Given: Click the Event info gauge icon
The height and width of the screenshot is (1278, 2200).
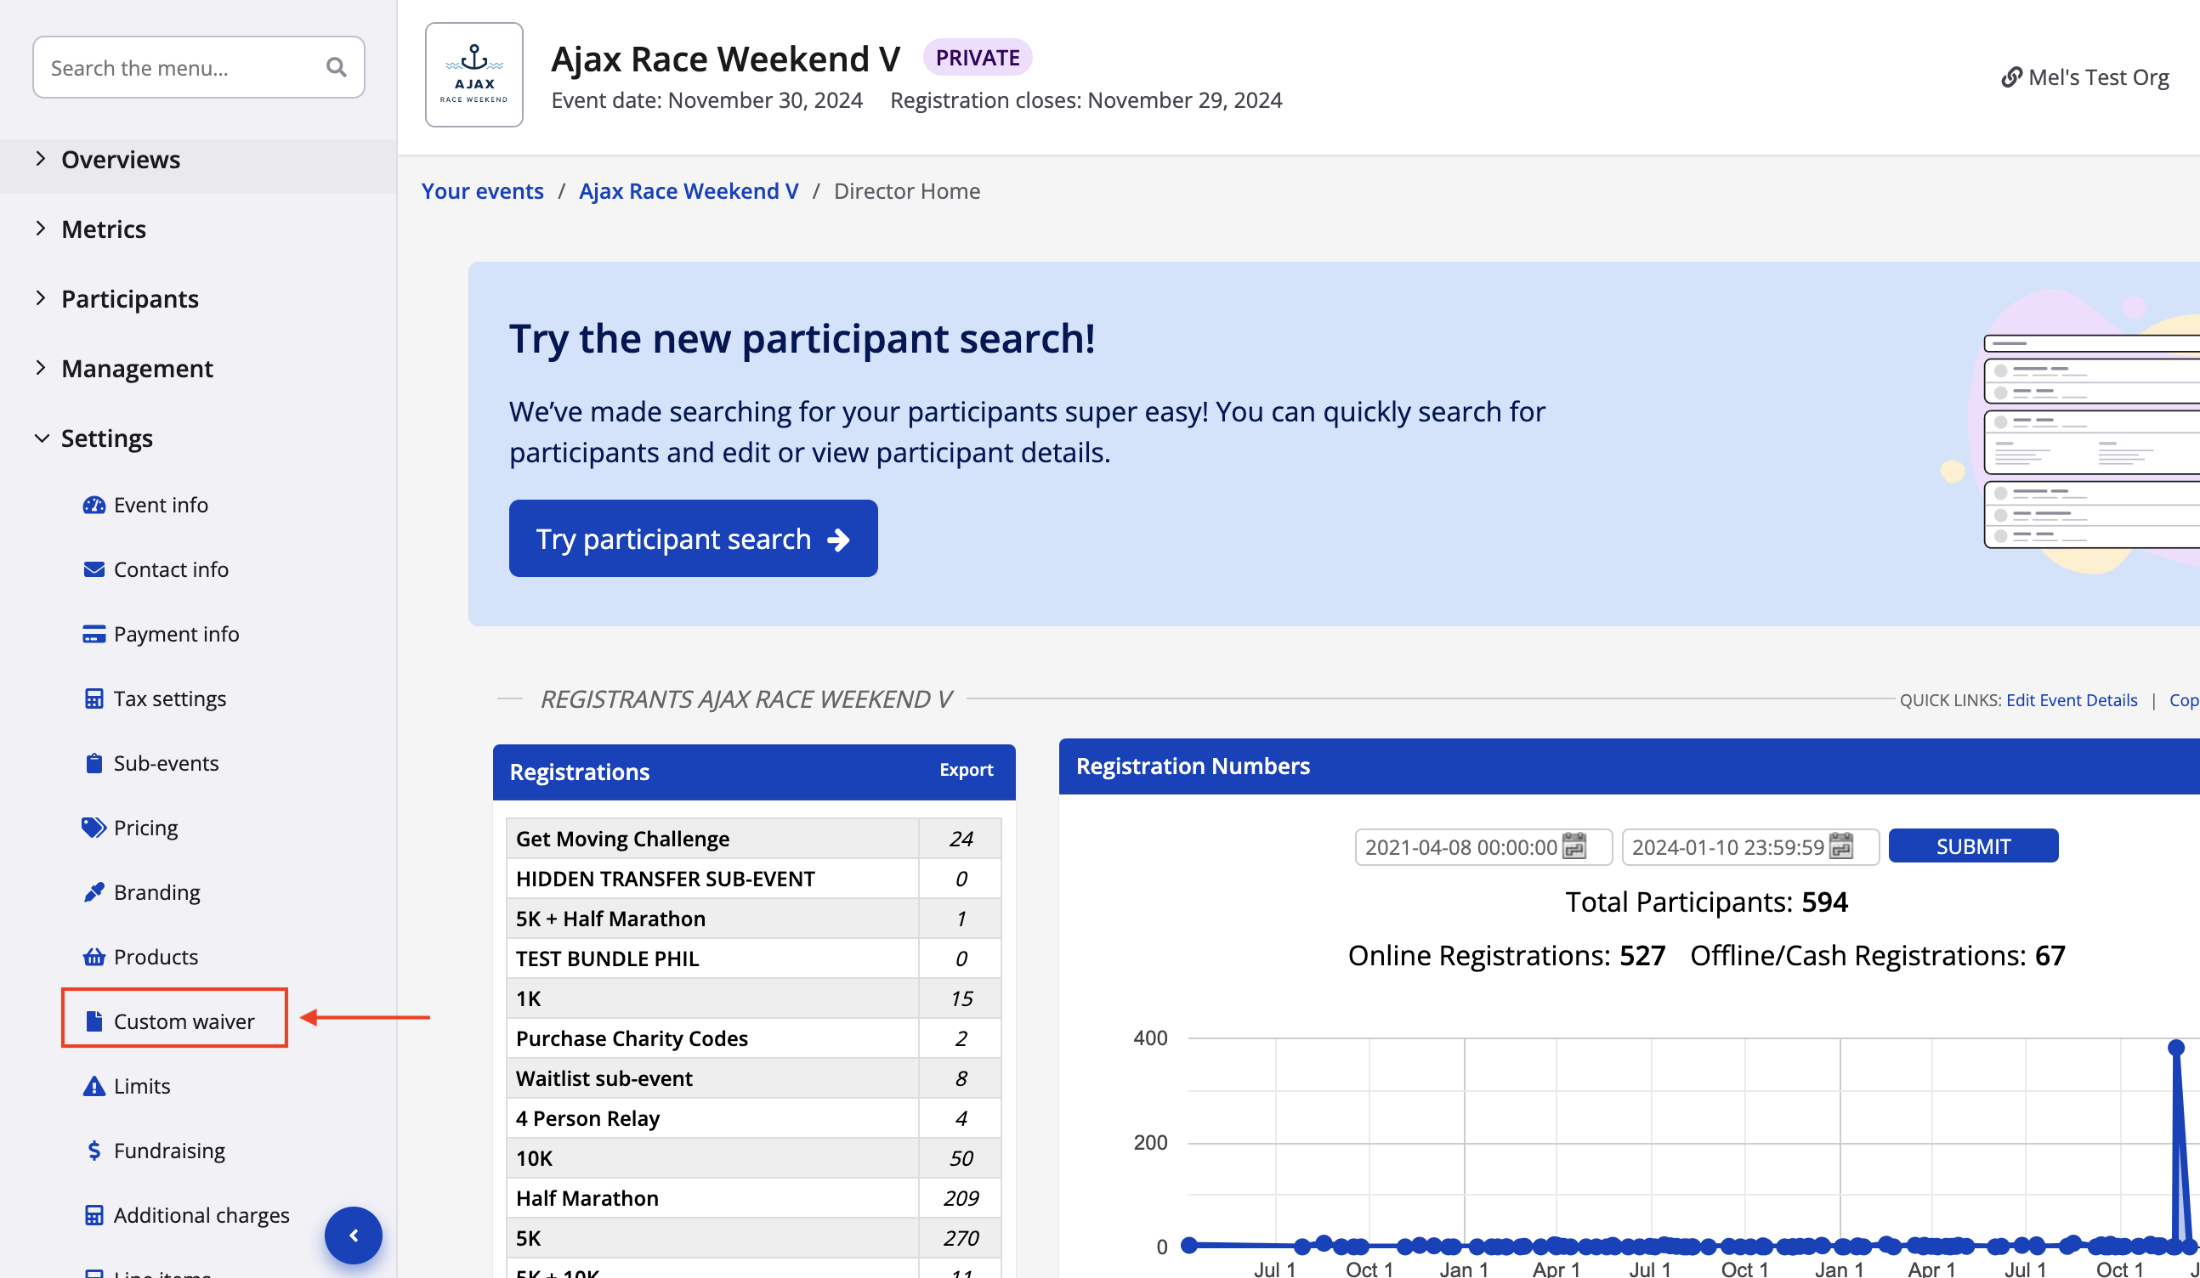Looking at the screenshot, I should pos(94,506).
